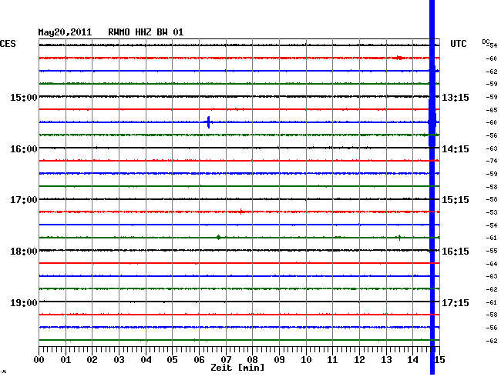Click the 03 minute tick label
Image resolution: width=501 pixels, height=380 pixels.
(x=119, y=360)
